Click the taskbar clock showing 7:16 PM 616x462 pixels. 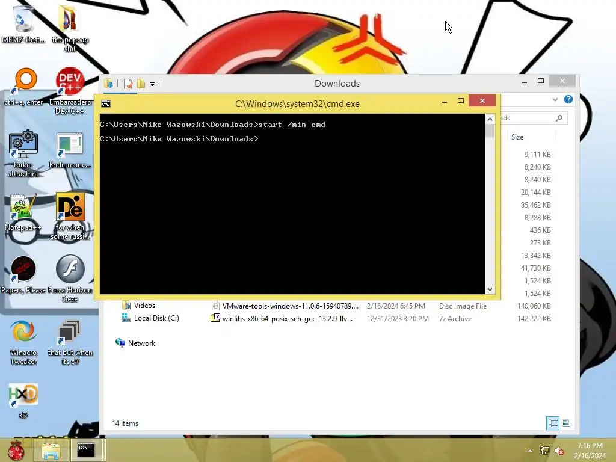590,451
